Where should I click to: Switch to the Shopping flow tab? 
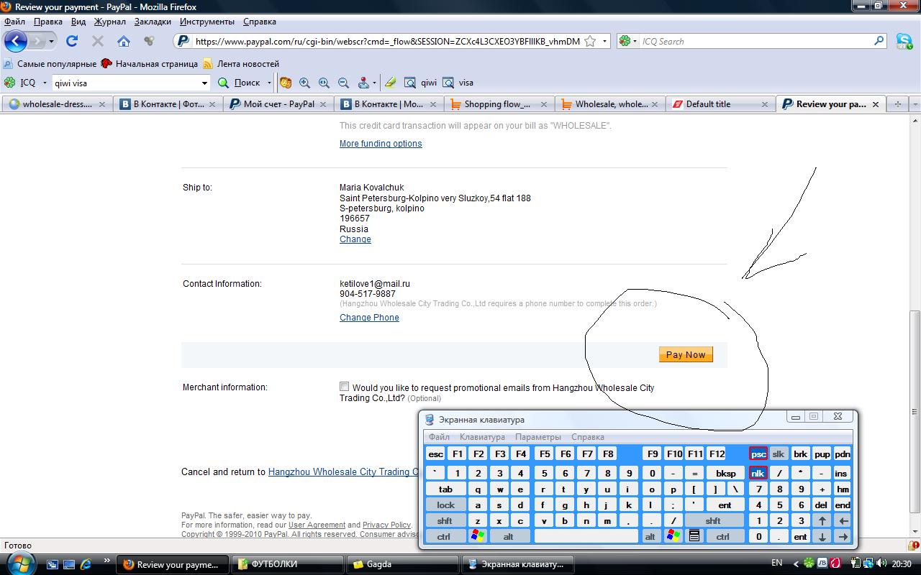(498, 104)
